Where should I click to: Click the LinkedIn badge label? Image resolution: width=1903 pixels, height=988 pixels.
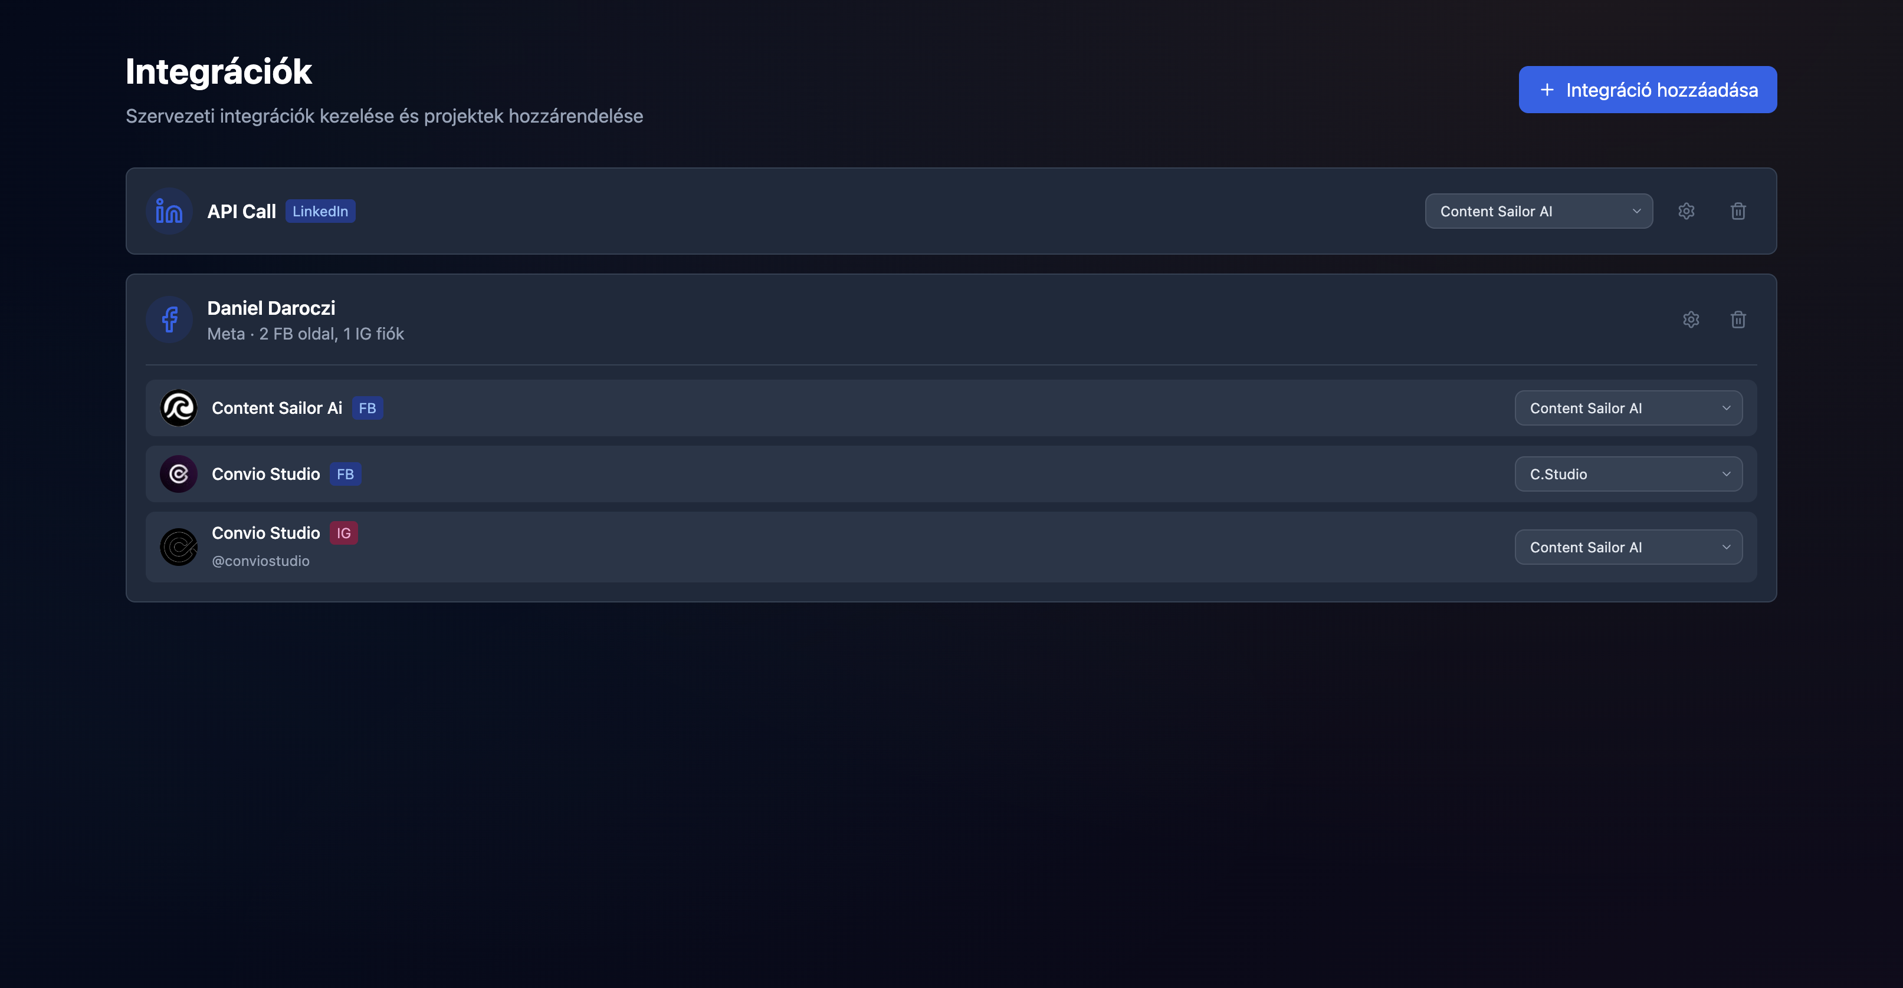pyautogui.click(x=320, y=211)
